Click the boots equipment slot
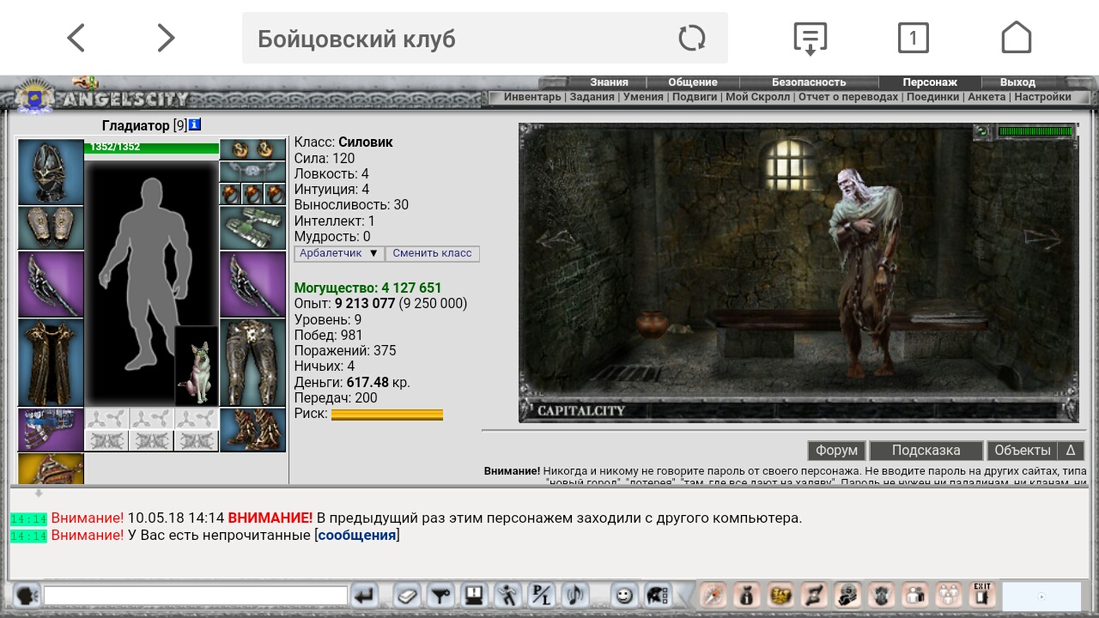This screenshot has height=618, width=1099. pos(252,429)
